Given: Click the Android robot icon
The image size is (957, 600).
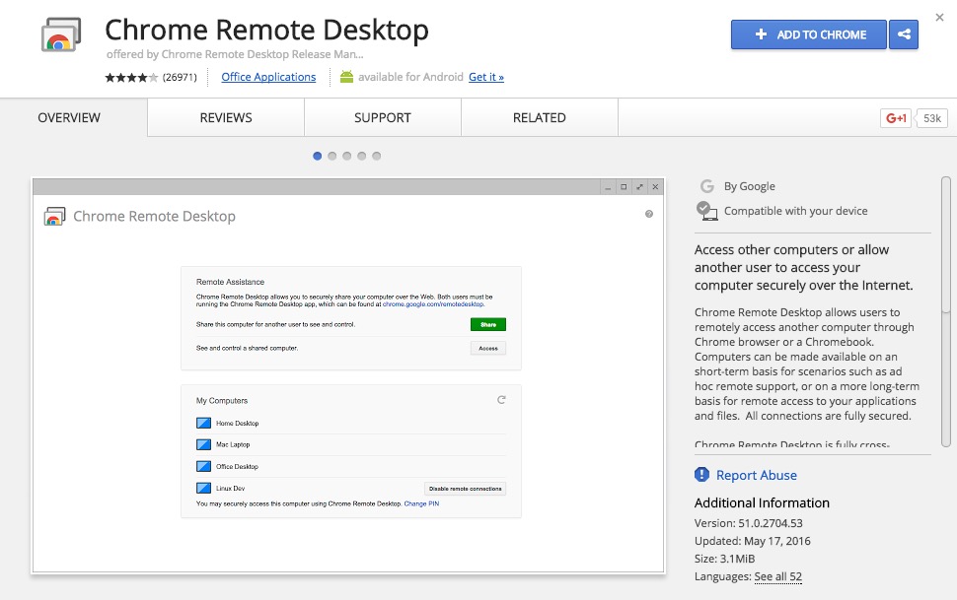Looking at the screenshot, I should pos(346,77).
